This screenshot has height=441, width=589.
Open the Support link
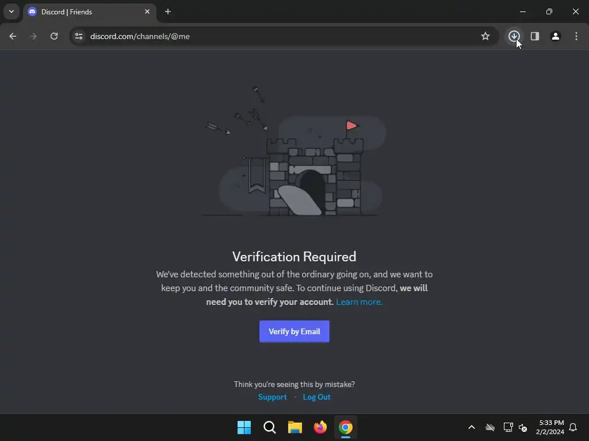pos(272,397)
